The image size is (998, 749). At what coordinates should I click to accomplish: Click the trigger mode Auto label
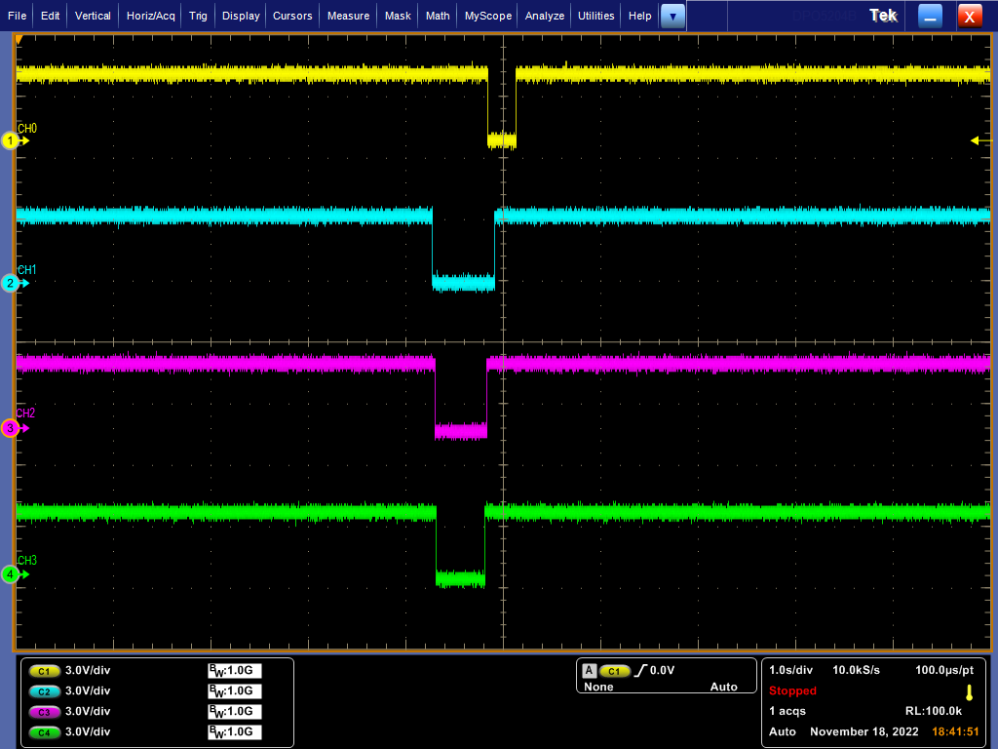(x=724, y=688)
